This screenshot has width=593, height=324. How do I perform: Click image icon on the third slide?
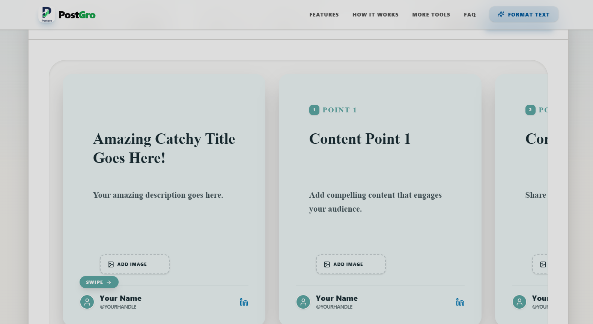(x=543, y=264)
